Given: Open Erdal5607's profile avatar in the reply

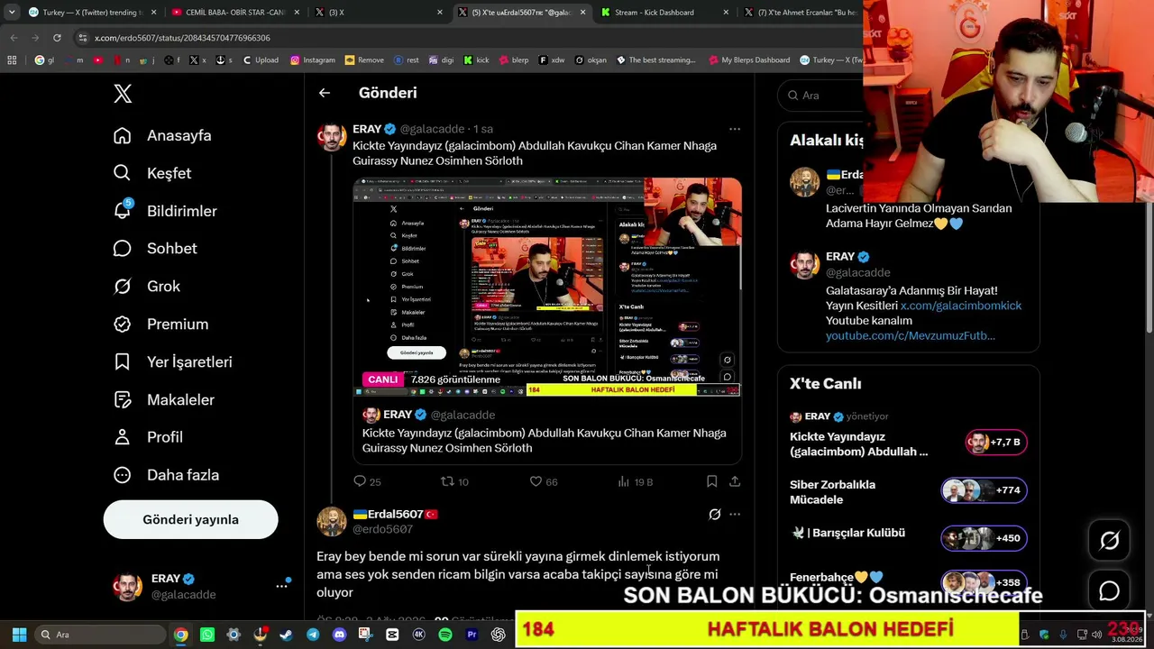Looking at the screenshot, I should pyautogui.click(x=332, y=522).
